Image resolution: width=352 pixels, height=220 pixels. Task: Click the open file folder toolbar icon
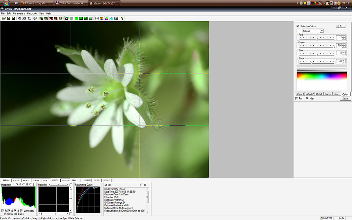point(4,18)
